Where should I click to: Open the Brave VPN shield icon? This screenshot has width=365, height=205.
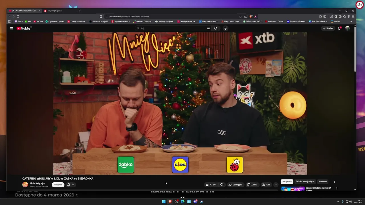click(348, 17)
